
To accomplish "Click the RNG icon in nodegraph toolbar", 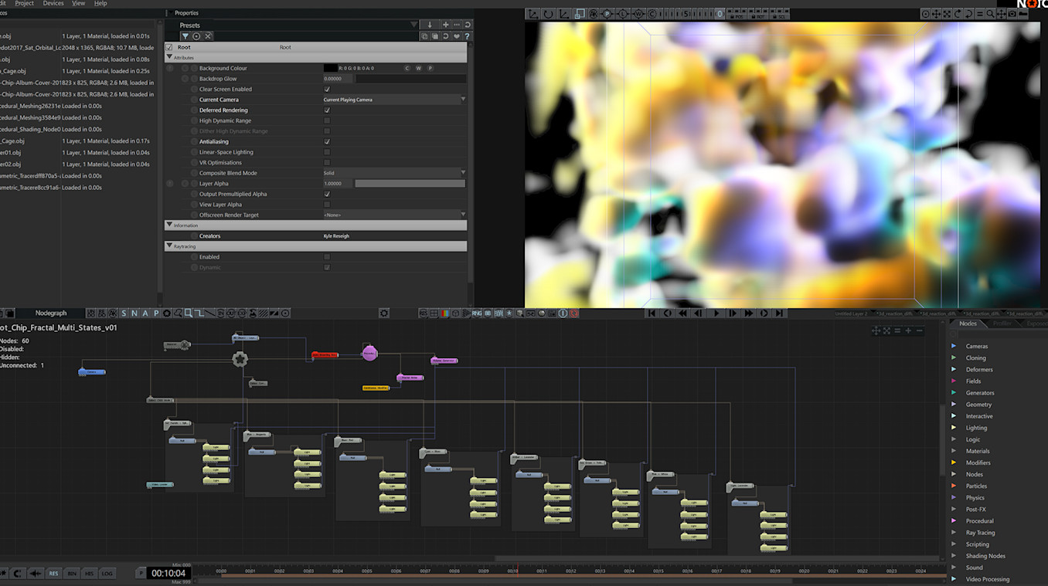I will point(477,313).
